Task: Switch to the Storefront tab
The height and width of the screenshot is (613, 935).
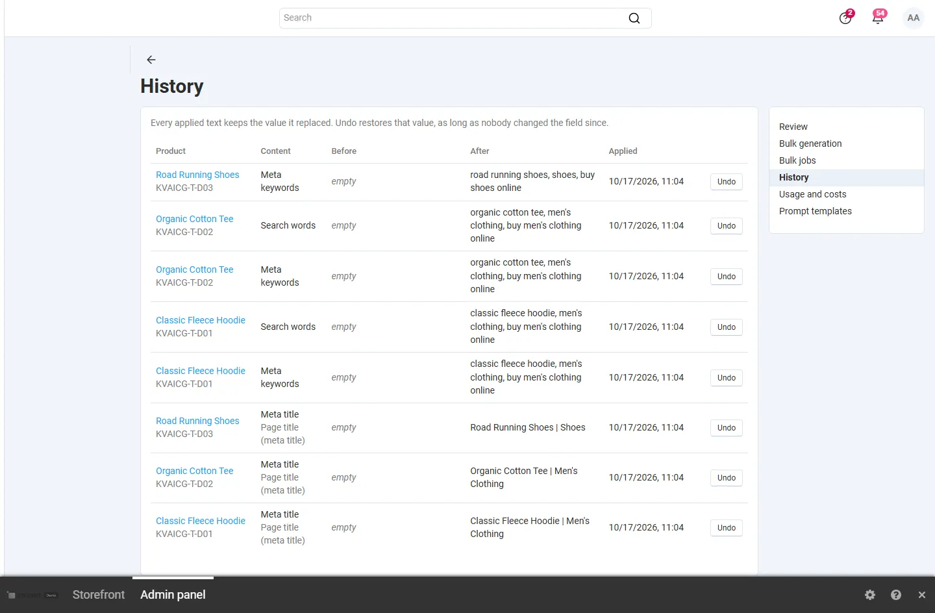Action: click(x=99, y=595)
